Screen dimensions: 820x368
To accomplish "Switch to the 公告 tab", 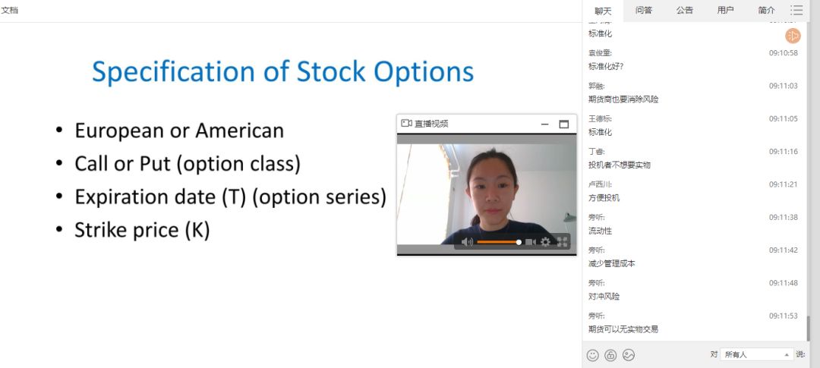I will coord(685,10).
